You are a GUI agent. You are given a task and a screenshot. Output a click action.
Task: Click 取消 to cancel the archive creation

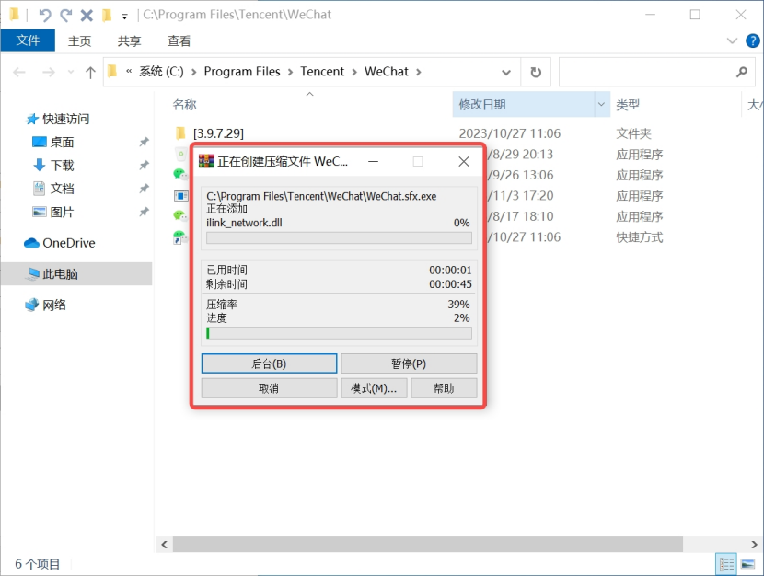[x=269, y=388]
